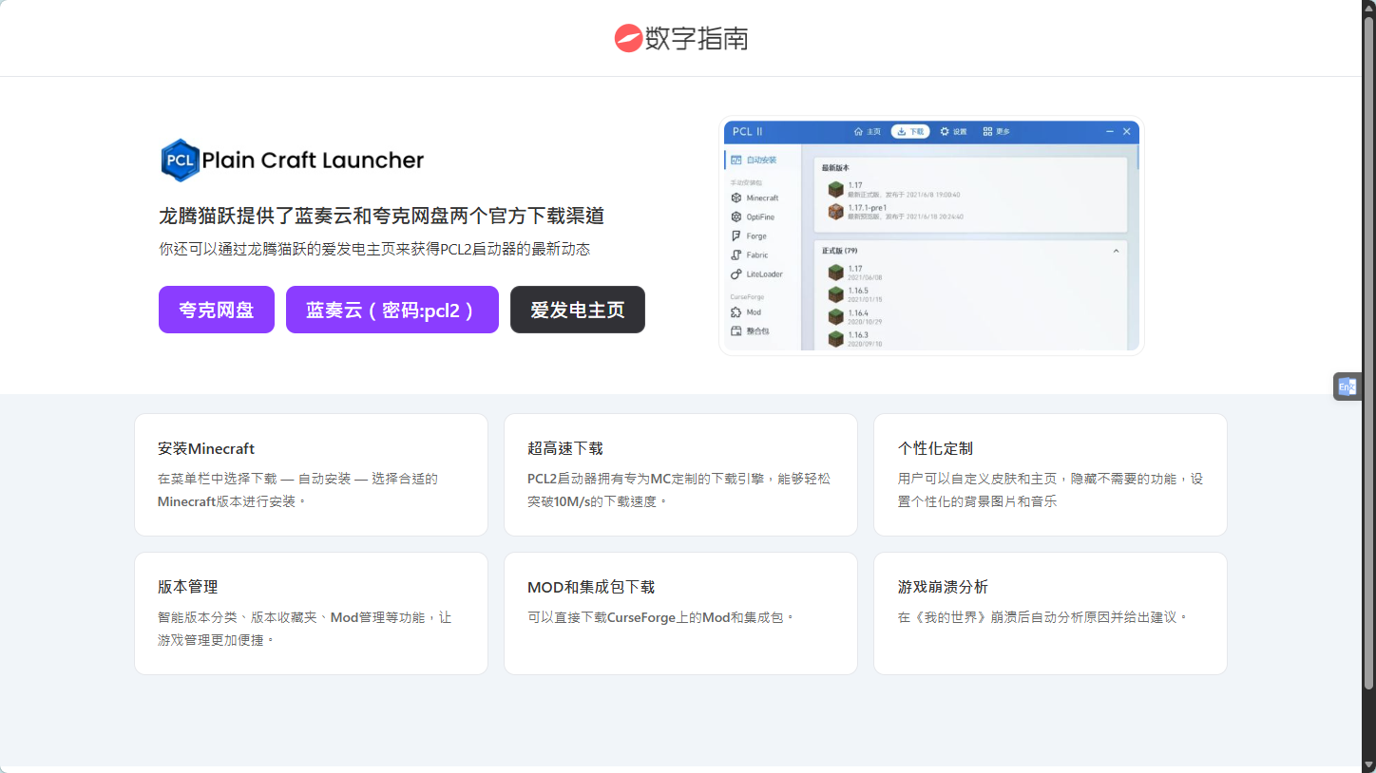The width and height of the screenshot is (1376, 773).
Task: Click the page's vertical scrollbar
Action: 1368,351
